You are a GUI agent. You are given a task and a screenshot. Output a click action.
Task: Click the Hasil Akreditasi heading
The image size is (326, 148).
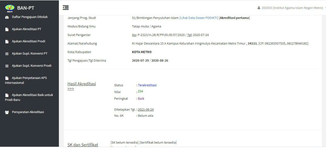tap(82, 84)
